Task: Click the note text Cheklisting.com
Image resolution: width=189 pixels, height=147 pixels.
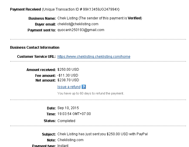Action: pos(70,140)
